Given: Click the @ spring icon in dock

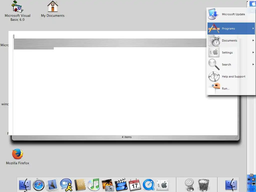Looking at the screenshot, I should click(189, 185).
